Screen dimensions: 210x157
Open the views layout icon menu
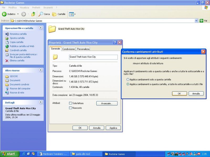[x=72, y=14]
